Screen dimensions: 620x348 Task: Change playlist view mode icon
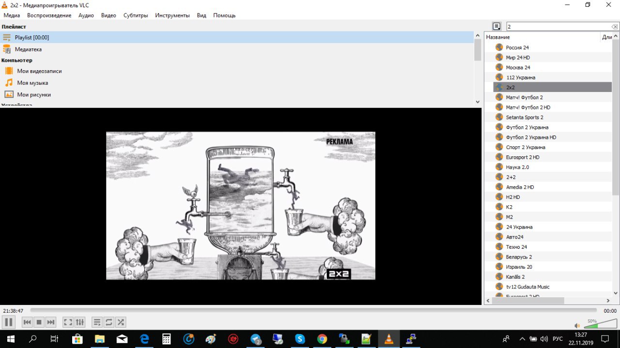(496, 26)
